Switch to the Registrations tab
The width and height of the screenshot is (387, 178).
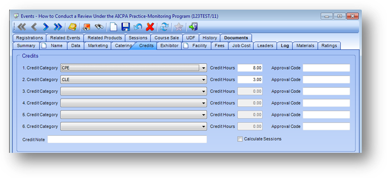pos(29,38)
